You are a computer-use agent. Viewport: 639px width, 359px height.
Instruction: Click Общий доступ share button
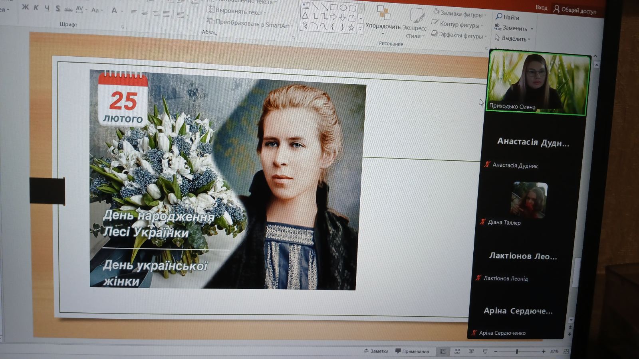[575, 10]
